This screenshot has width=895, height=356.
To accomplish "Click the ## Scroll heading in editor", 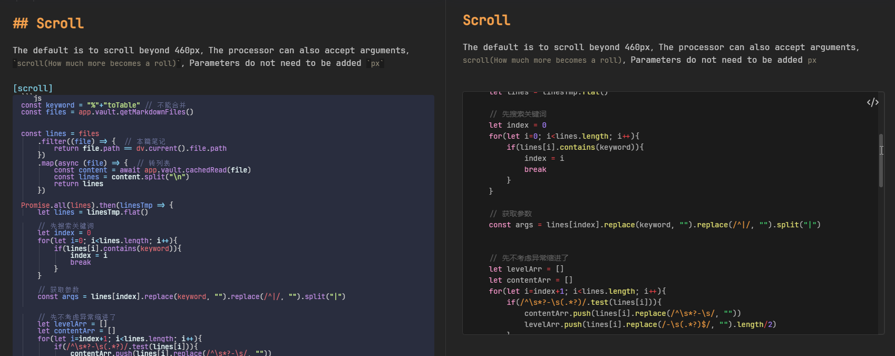I will [x=48, y=24].
